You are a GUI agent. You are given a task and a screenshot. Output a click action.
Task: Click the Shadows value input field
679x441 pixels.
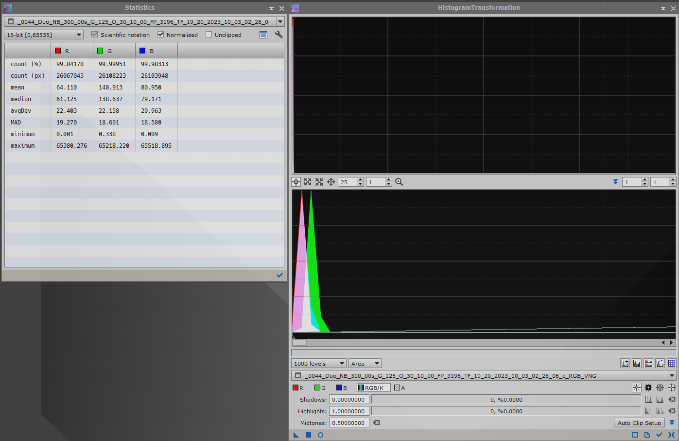point(349,399)
